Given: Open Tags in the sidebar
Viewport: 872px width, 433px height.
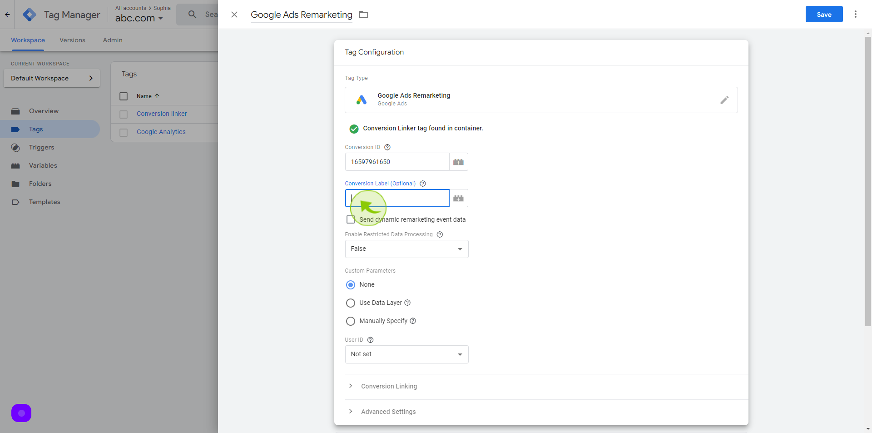Looking at the screenshot, I should coord(36,129).
